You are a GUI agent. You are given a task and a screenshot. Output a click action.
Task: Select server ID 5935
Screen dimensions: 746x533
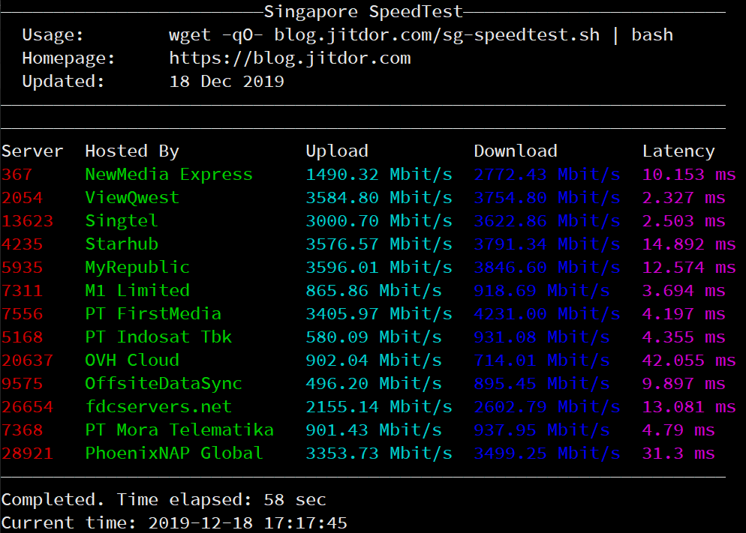pos(23,268)
